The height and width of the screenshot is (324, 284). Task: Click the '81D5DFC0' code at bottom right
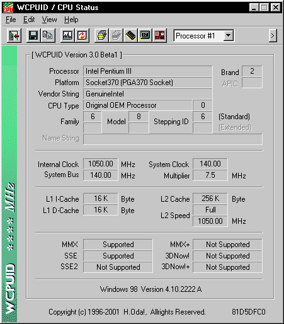249,312
